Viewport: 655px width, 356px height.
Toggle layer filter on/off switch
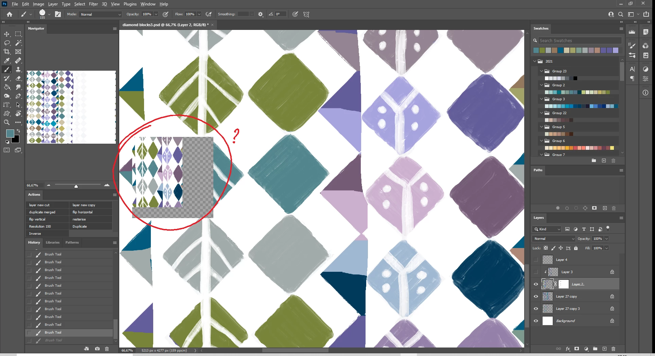[608, 228]
